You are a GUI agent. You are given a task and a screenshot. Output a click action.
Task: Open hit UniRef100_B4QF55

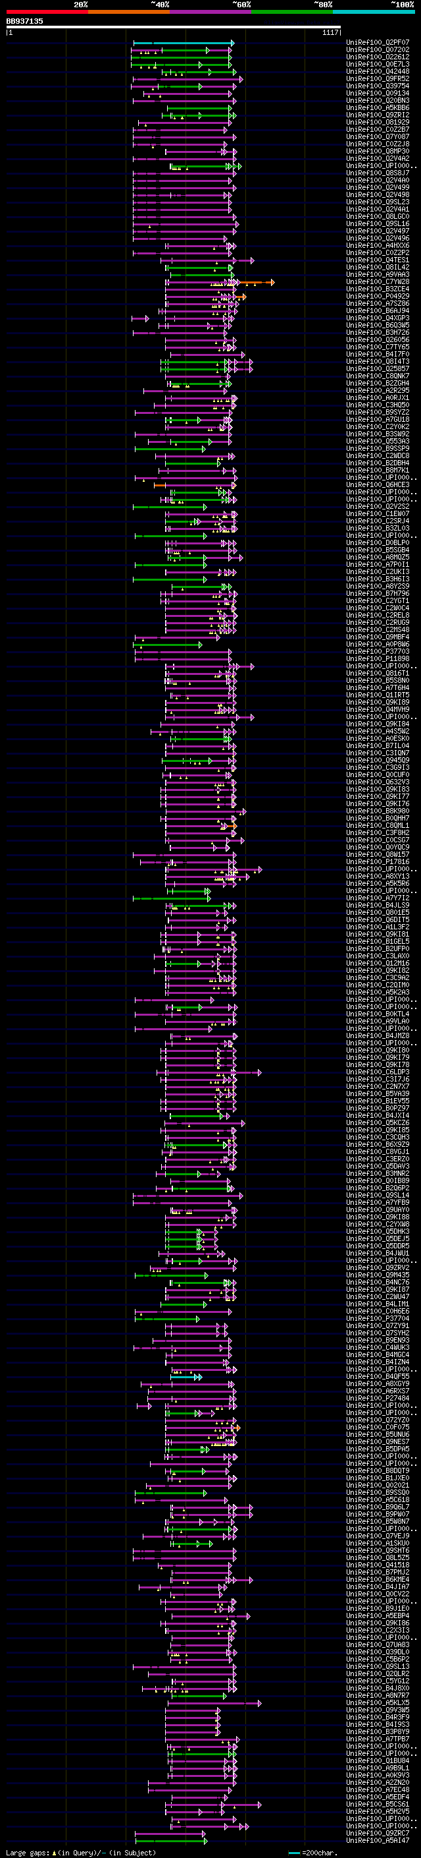pos(378,1376)
